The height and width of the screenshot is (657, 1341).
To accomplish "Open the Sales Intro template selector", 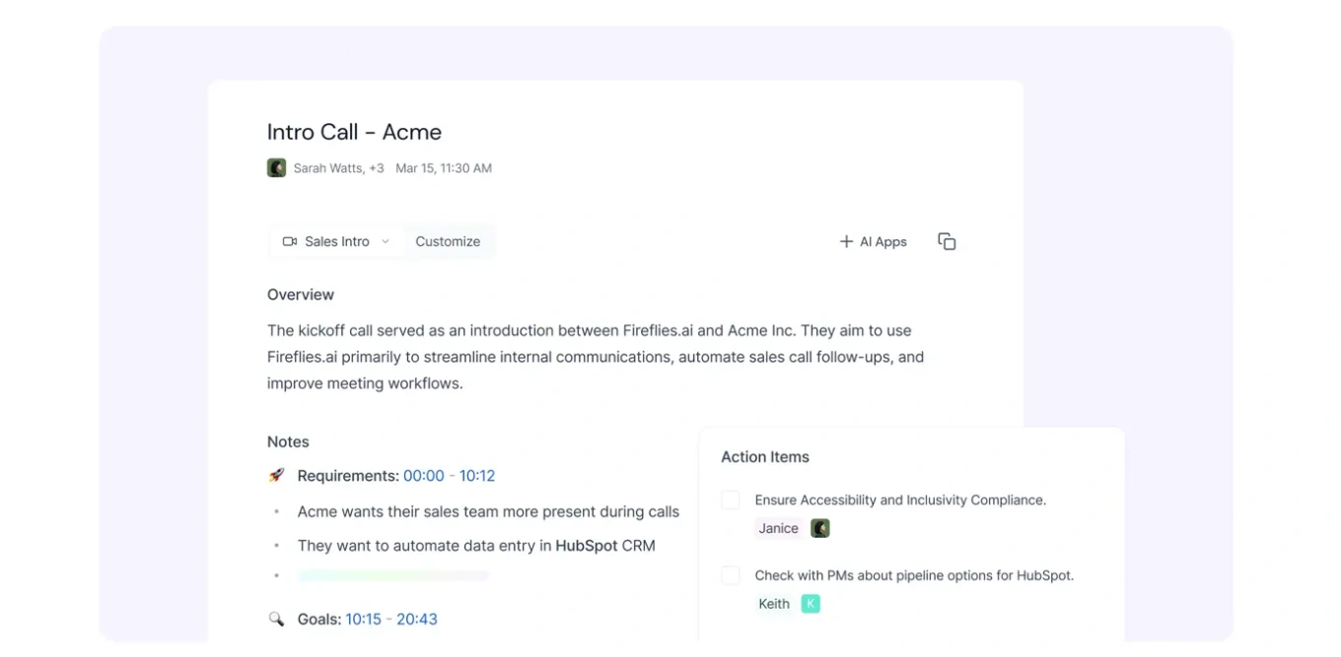I will coord(336,241).
